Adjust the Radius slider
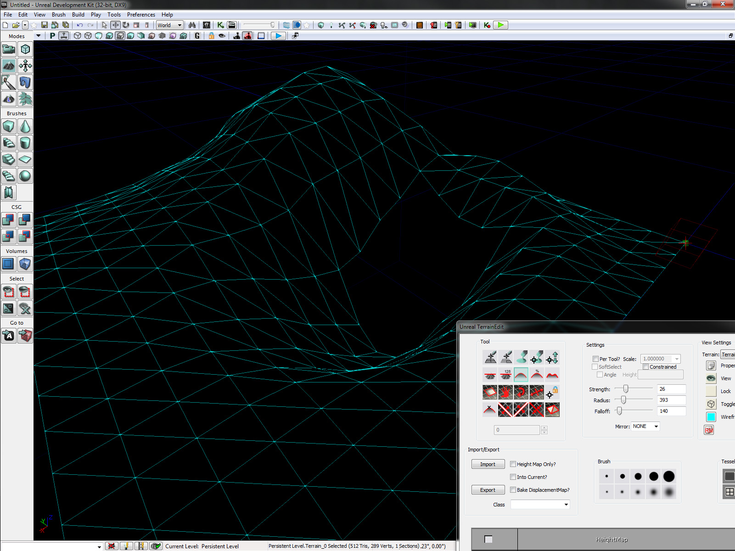Screen dimensions: 735x551 623,400
